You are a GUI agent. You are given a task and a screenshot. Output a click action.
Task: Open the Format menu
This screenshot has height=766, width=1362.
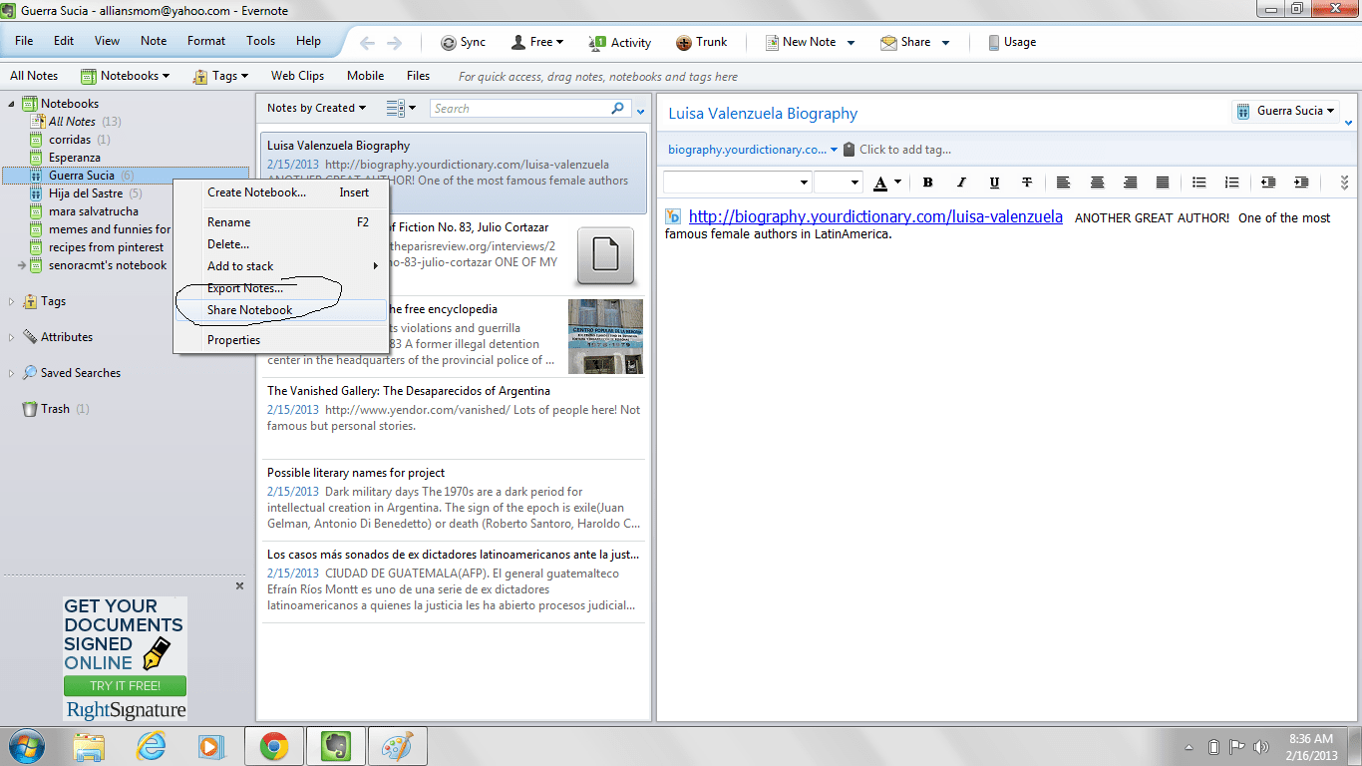click(206, 41)
